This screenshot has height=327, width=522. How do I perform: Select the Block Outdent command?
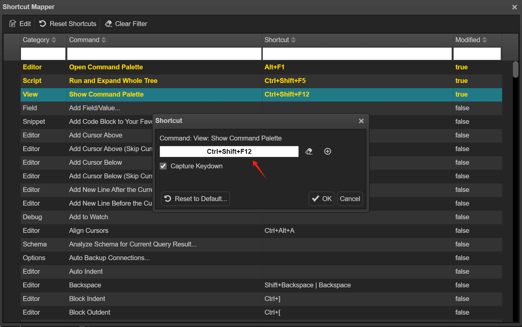coord(90,312)
